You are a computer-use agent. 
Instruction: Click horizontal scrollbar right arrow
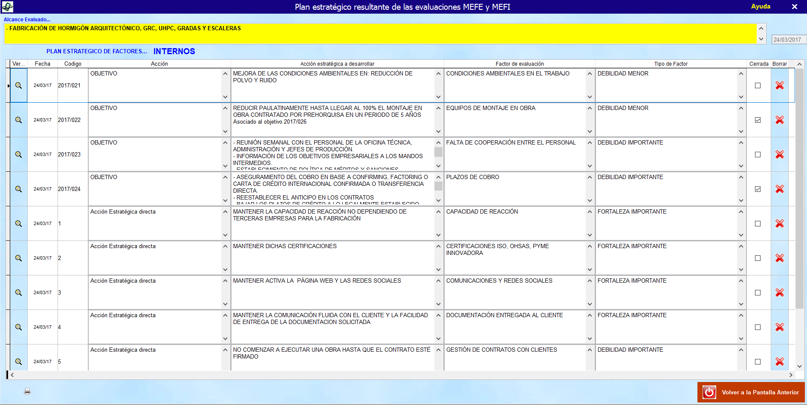(x=791, y=375)
